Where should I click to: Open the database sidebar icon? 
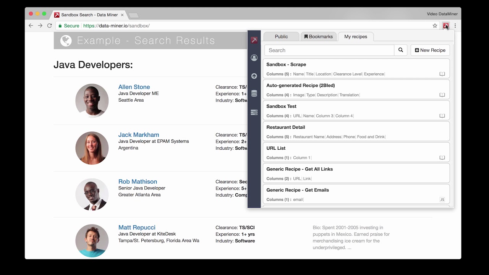coord(254,94)
